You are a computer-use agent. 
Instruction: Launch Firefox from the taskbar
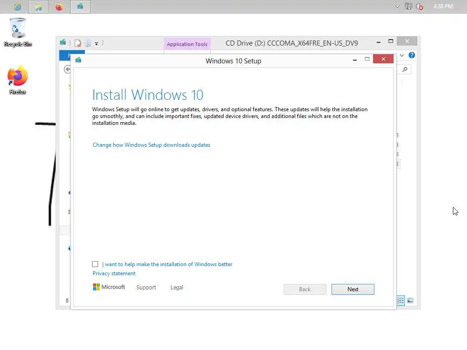59,7
